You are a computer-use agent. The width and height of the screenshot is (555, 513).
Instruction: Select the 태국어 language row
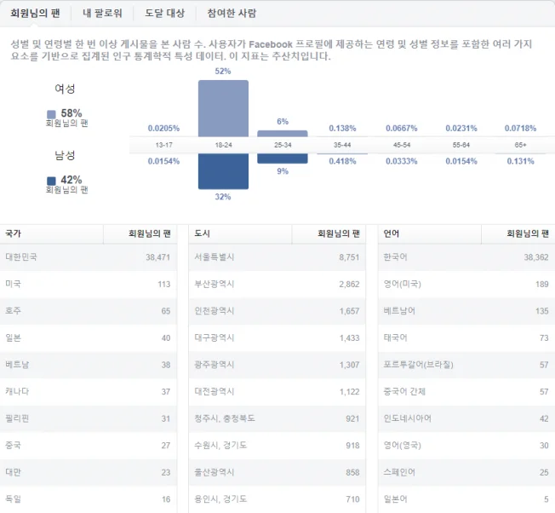pos(466,338)
